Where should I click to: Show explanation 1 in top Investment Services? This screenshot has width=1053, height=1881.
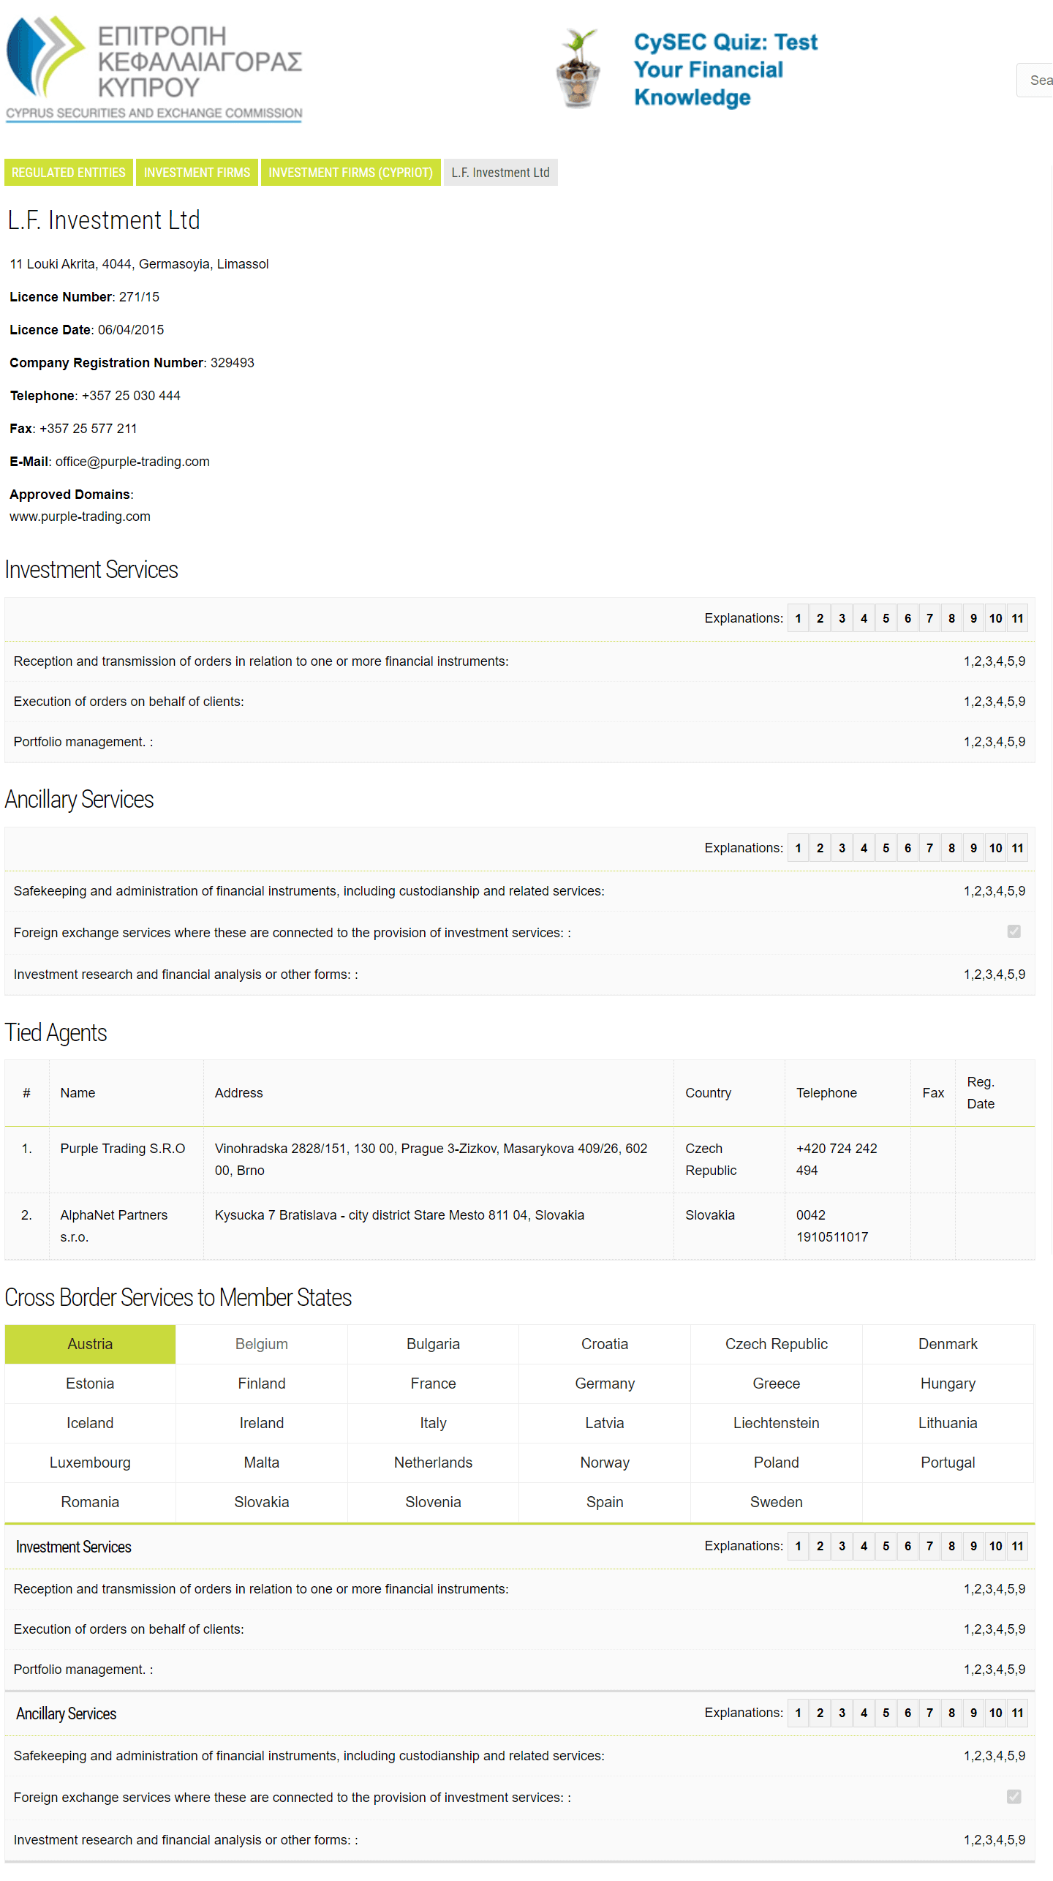point(798,618)
